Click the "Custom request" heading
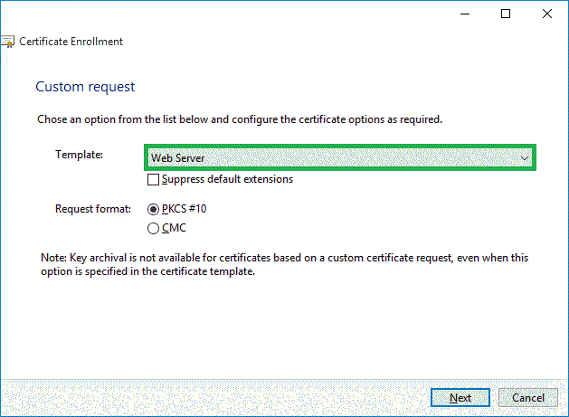 coord(85,87)
